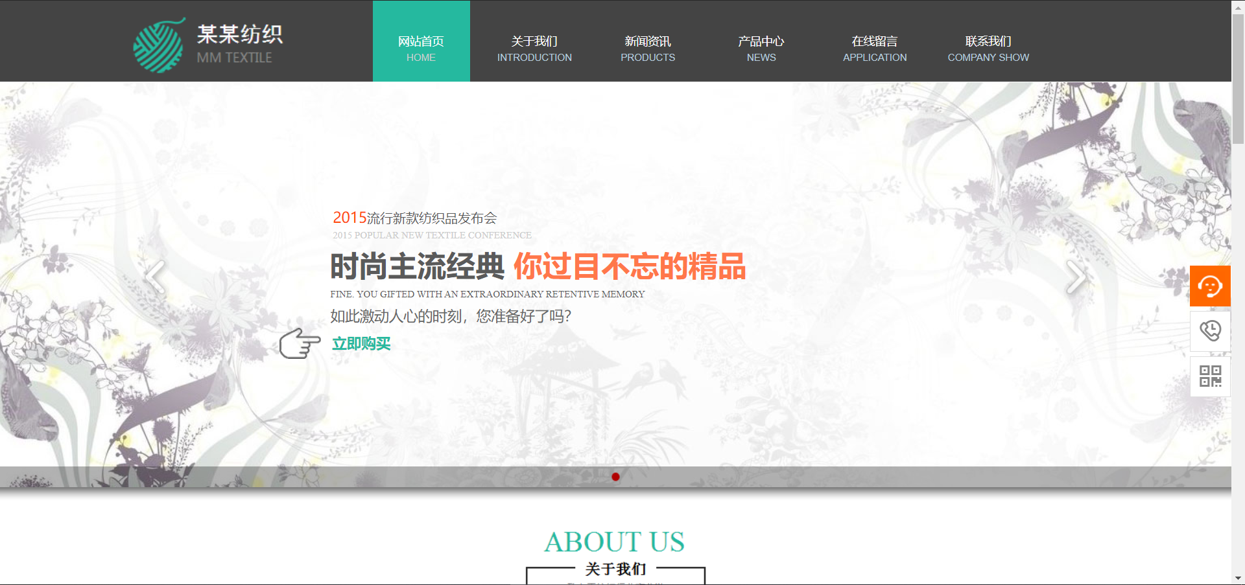
Task: Click the 立即购买 buy now link
Action: [x=361, y=343]
